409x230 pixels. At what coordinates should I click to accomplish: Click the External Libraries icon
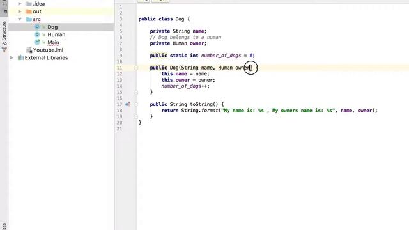20,57
